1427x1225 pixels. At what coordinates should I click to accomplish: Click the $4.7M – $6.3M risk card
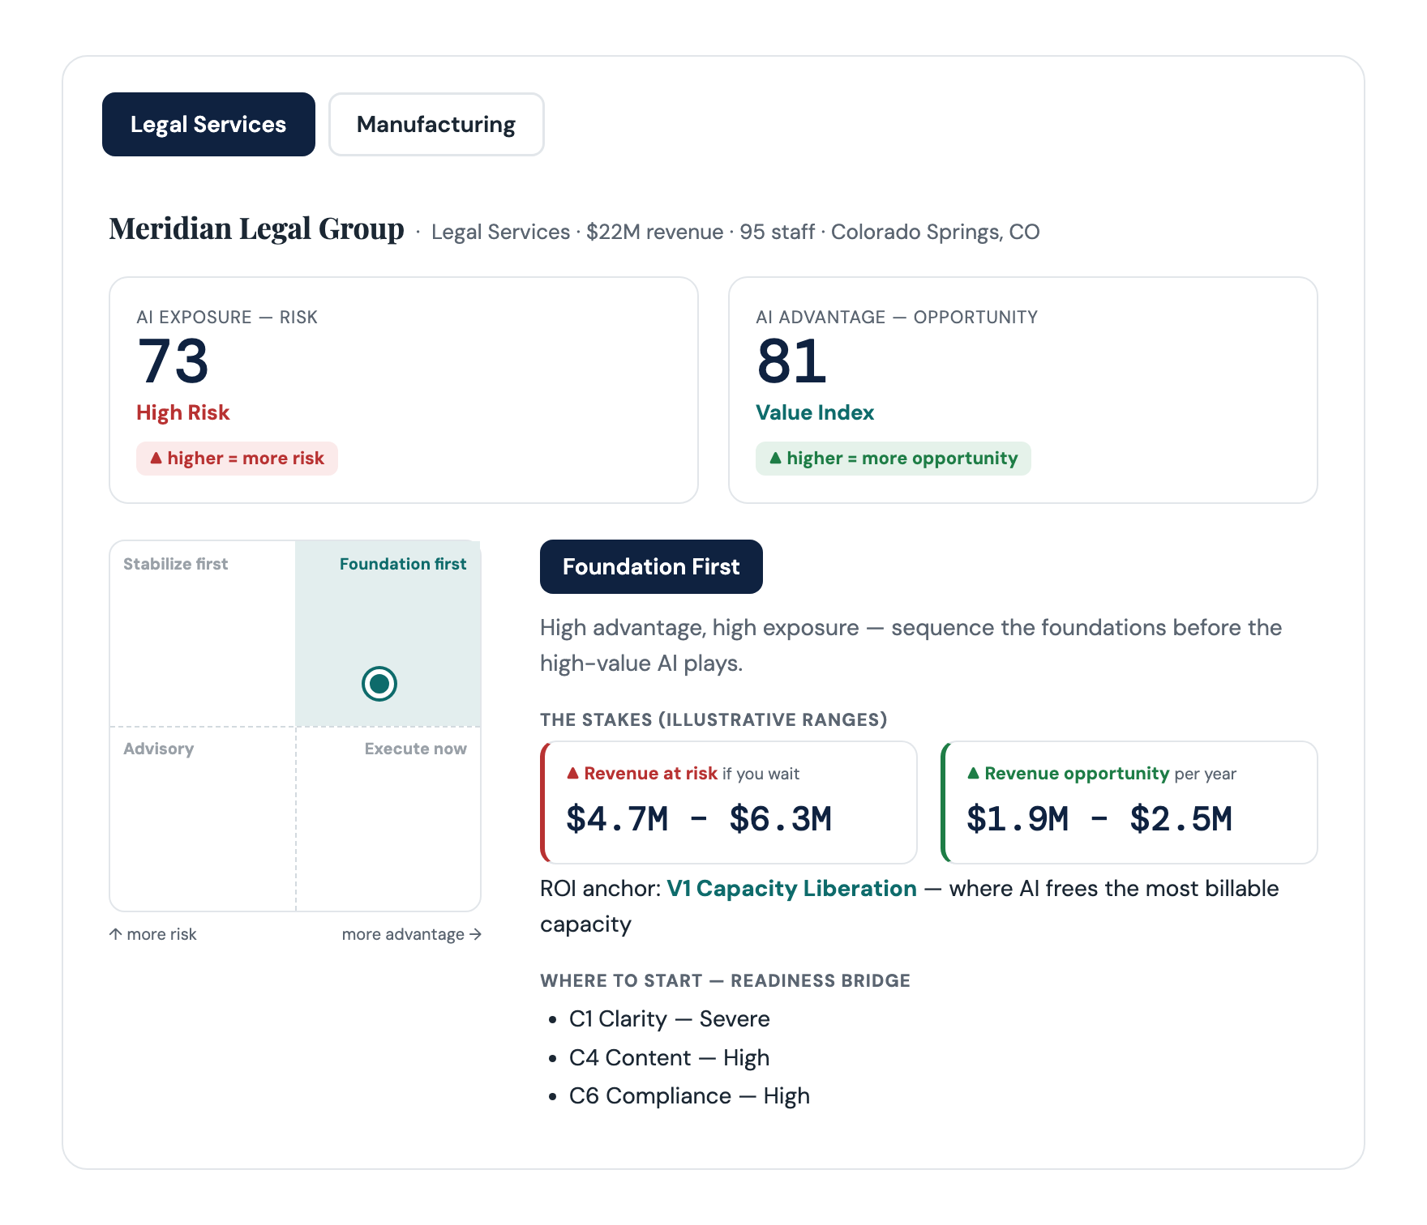[729, 802]
